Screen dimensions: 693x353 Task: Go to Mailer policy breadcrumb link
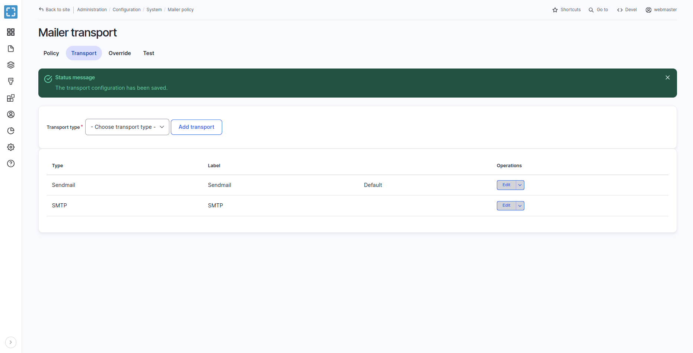pyautogui.click(x=181, y=10)
